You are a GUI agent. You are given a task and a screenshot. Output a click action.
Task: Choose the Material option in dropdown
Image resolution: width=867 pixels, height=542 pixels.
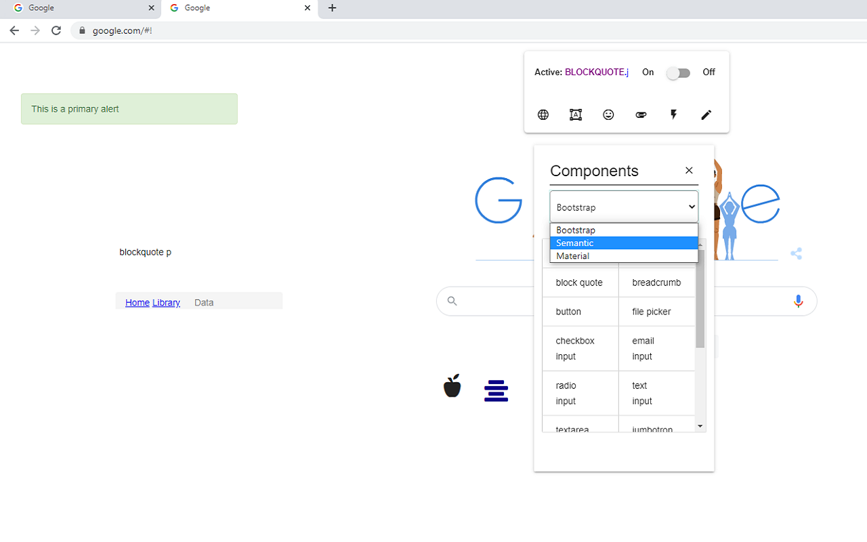coord(623,256)
